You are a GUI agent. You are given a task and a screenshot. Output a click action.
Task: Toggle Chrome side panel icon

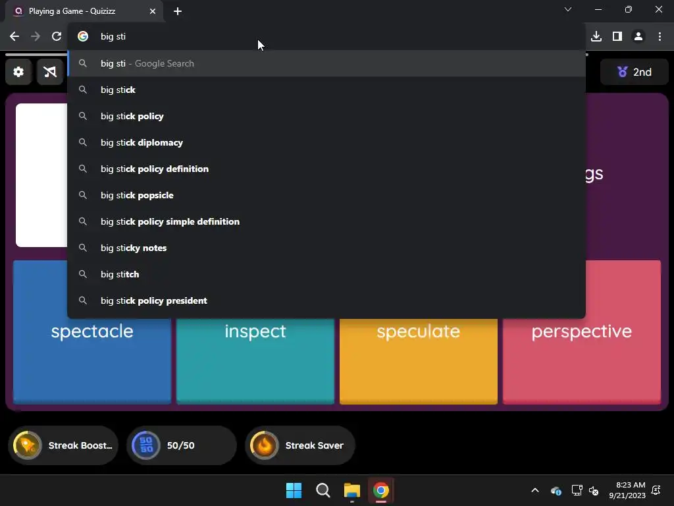617,37
